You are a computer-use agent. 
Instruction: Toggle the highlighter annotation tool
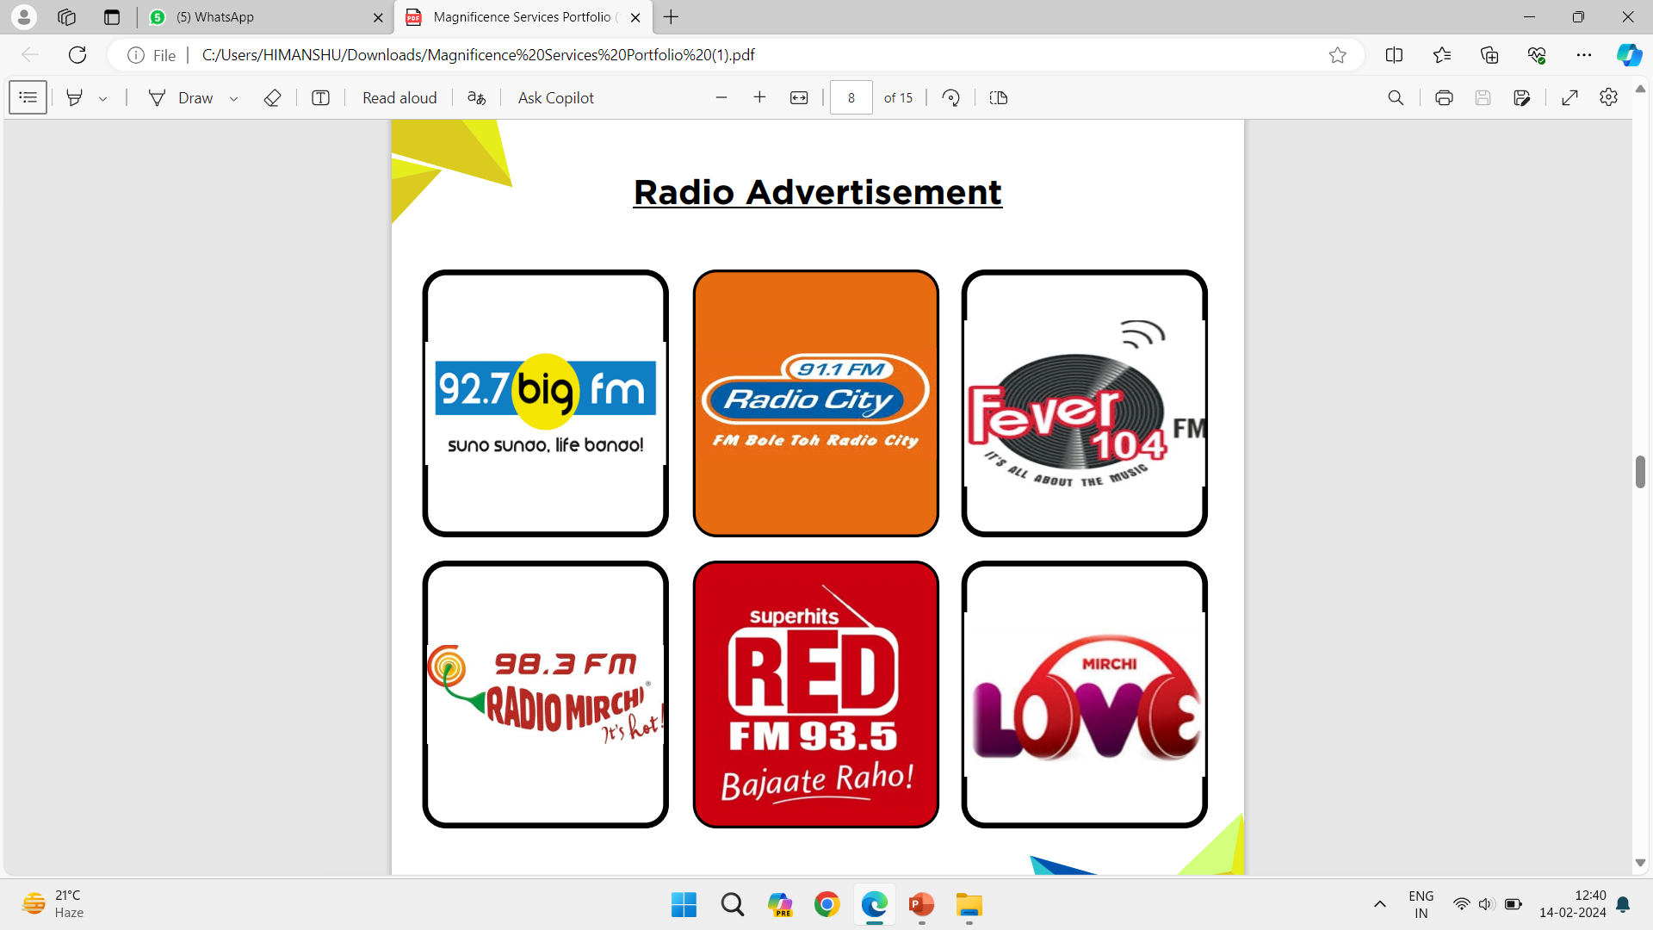pyautogui.click(x=74, y=97)
